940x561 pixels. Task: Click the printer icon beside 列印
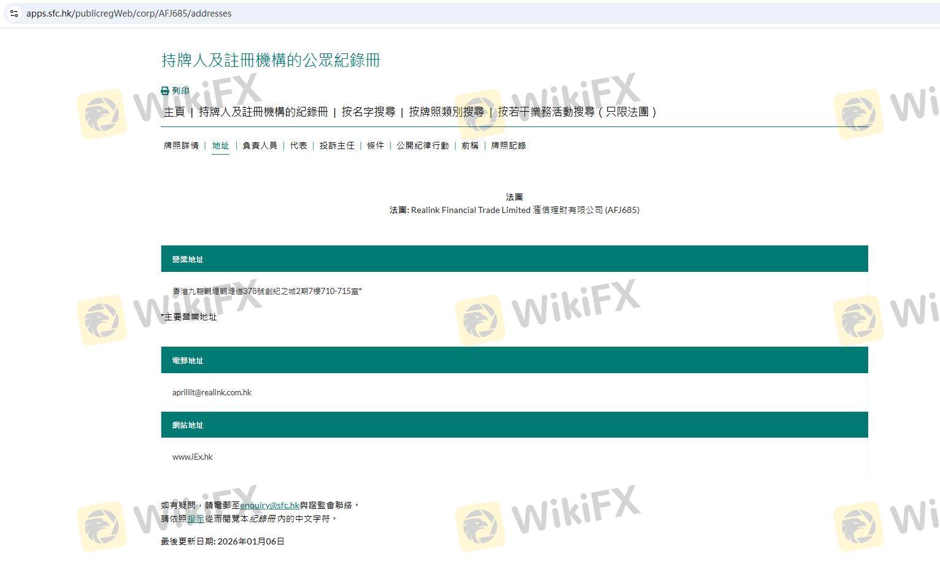pos(165,91)
